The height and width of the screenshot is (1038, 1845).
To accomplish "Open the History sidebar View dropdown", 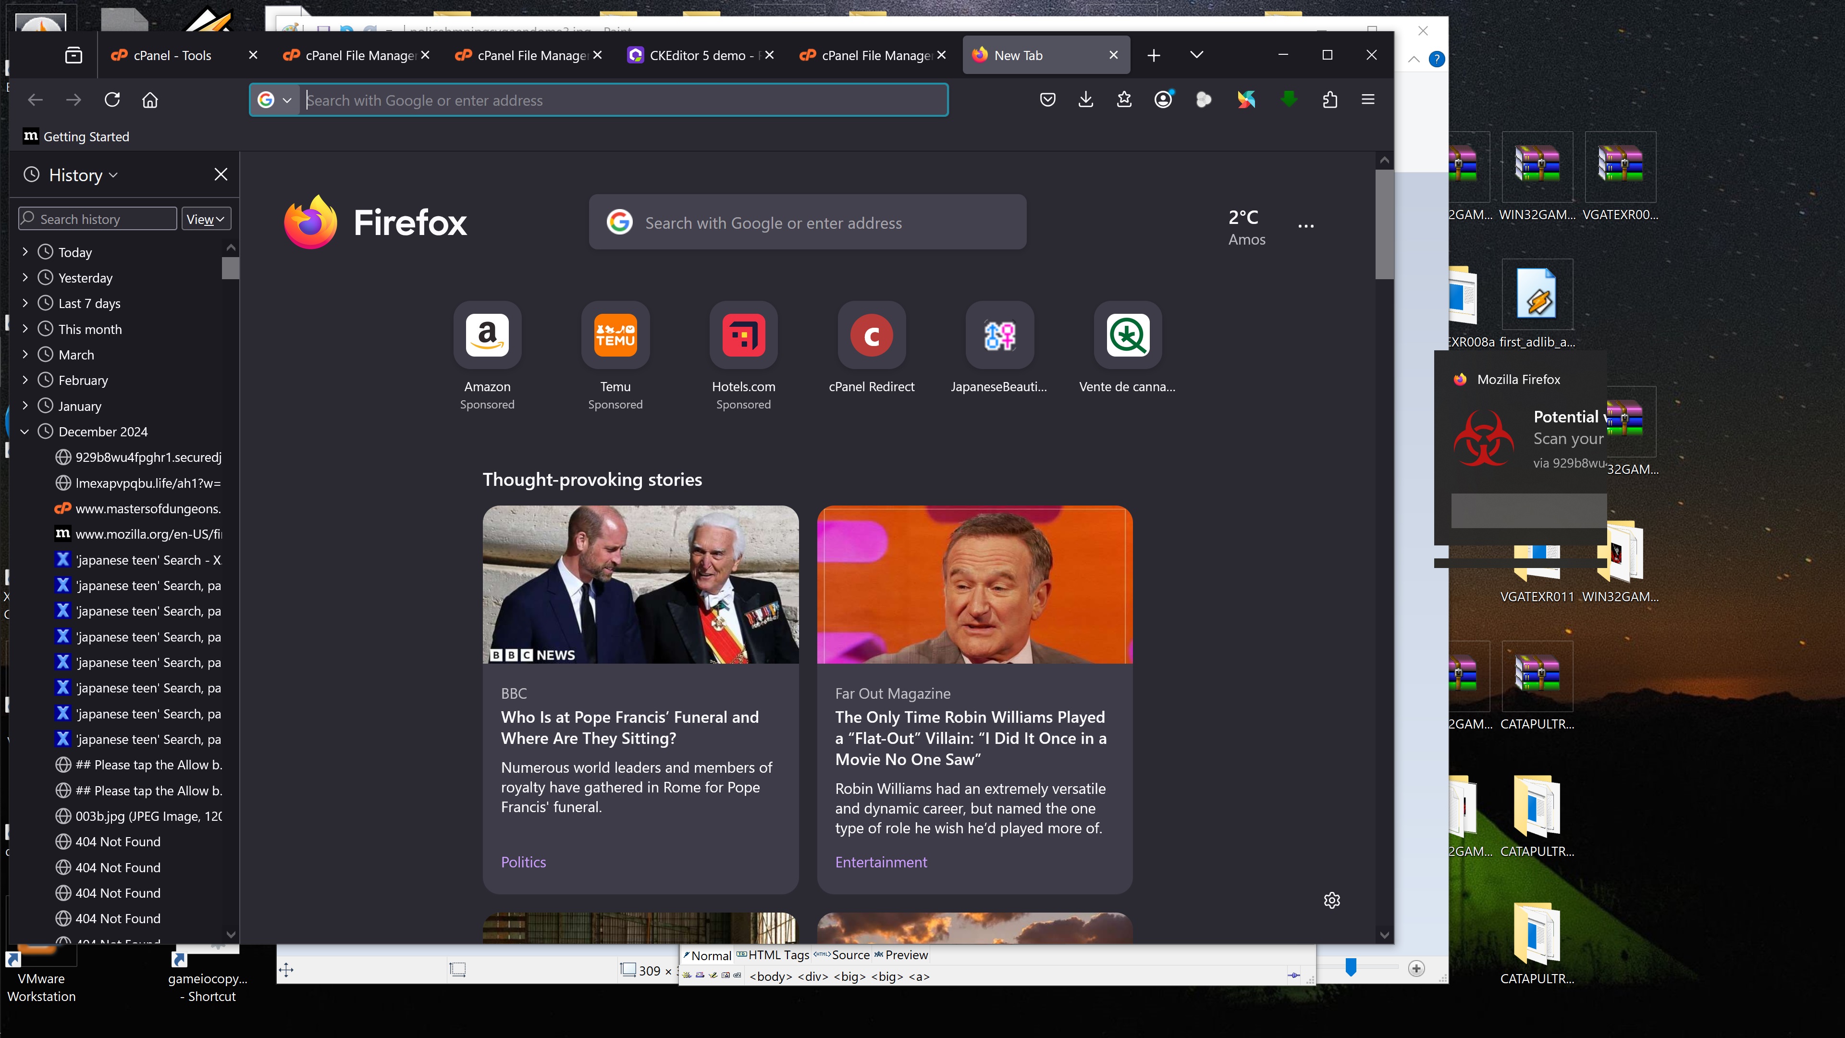I will [206, 219].
